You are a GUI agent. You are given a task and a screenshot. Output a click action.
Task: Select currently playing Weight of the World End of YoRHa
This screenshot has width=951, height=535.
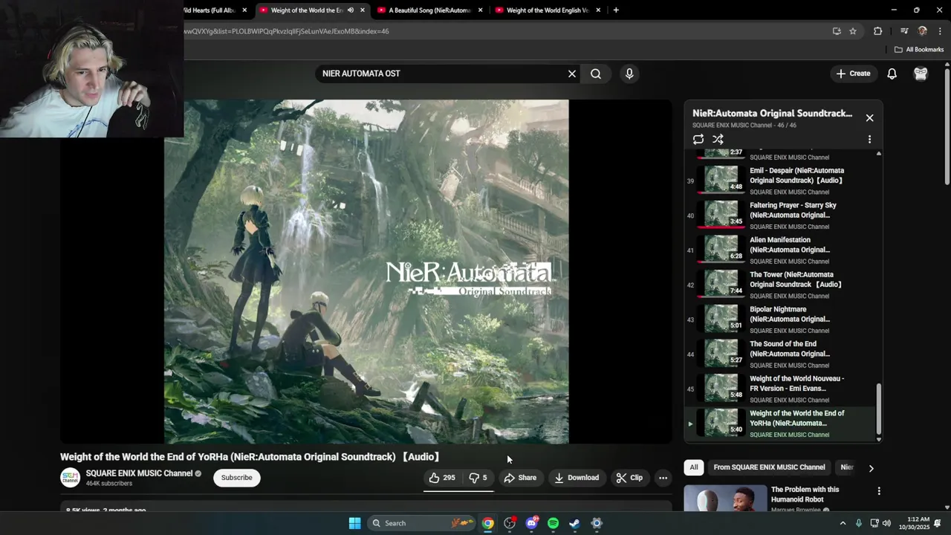point(780,424)
